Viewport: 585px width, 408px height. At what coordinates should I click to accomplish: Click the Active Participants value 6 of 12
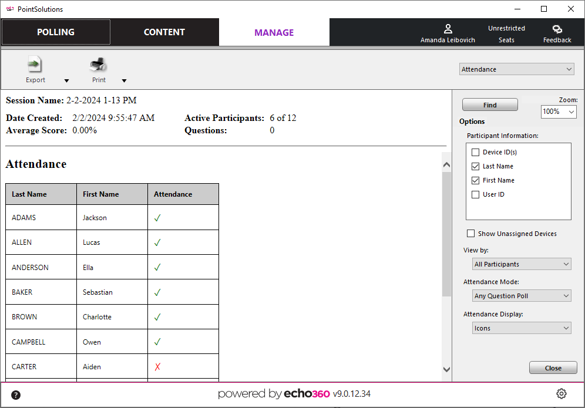[x=283, y=118]
